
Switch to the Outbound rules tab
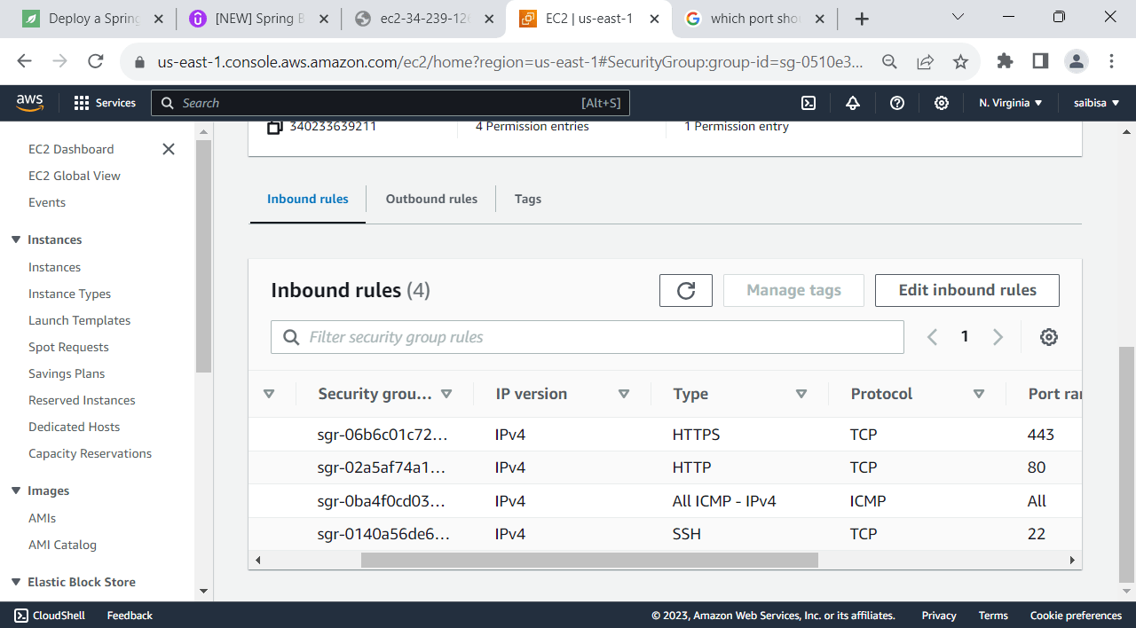click(431, 199)
